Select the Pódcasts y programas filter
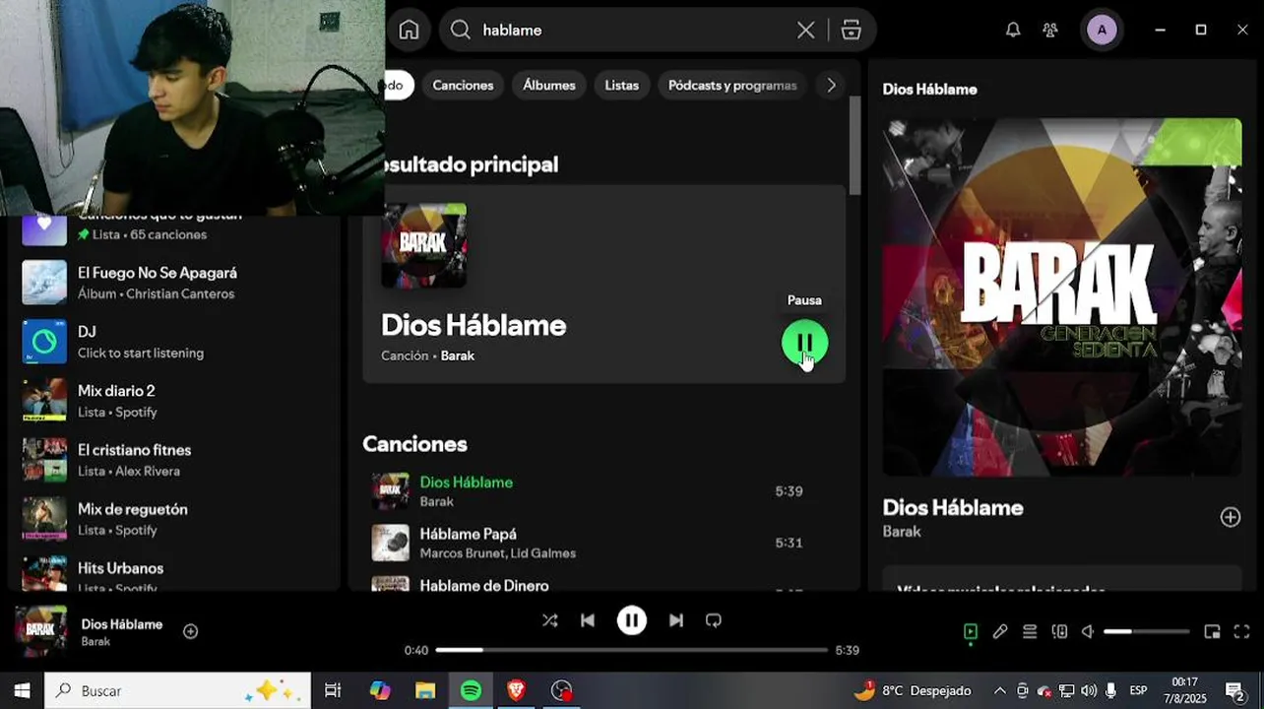 pos(732,85)
